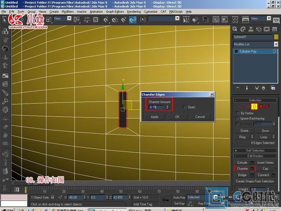Expand the Editable Poly stack entry
The height and width of the screenshot is (211, 281).
[x=236, y=51]
